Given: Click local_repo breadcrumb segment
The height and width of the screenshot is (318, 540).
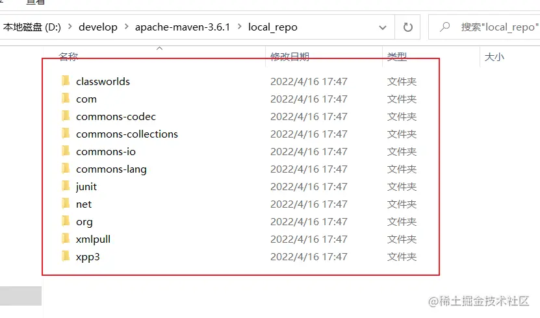Looking at the screenshot, I should [x=273, y=27].
